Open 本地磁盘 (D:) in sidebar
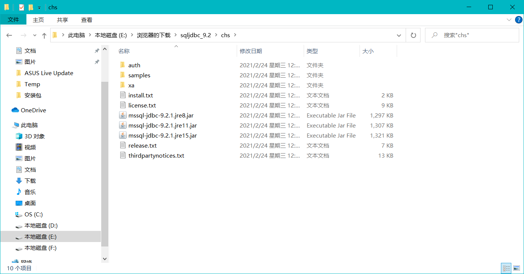Image resolution: width=524 pixels, height=274 pixels. pos(36,225)
